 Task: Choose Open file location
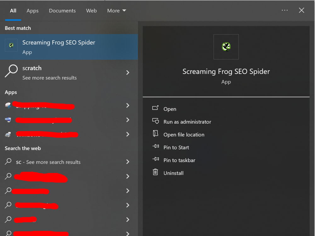[x=184, y=135]
